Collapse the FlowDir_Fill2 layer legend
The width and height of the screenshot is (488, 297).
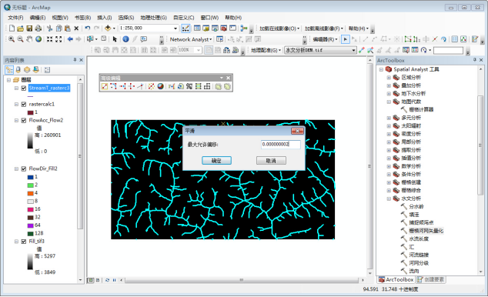coord(16,169)
